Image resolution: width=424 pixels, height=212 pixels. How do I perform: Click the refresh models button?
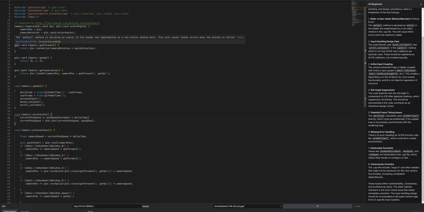[318, 206]
